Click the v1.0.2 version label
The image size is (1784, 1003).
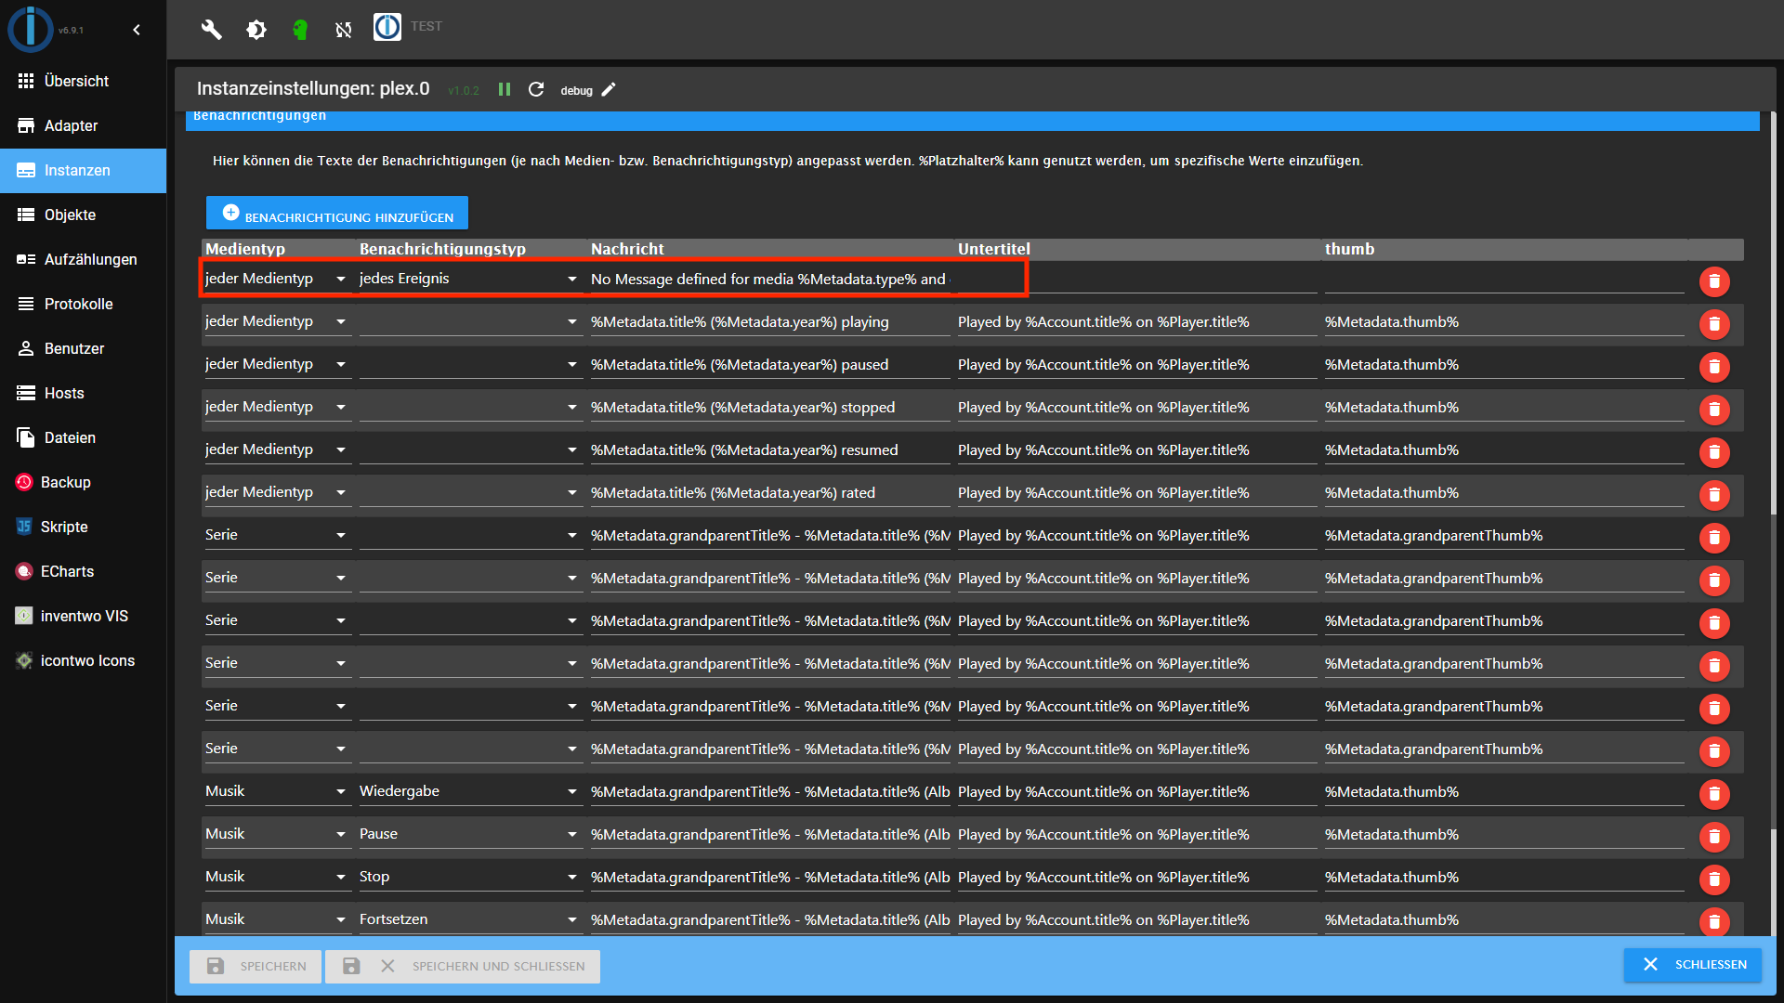(x=464, y=90)
